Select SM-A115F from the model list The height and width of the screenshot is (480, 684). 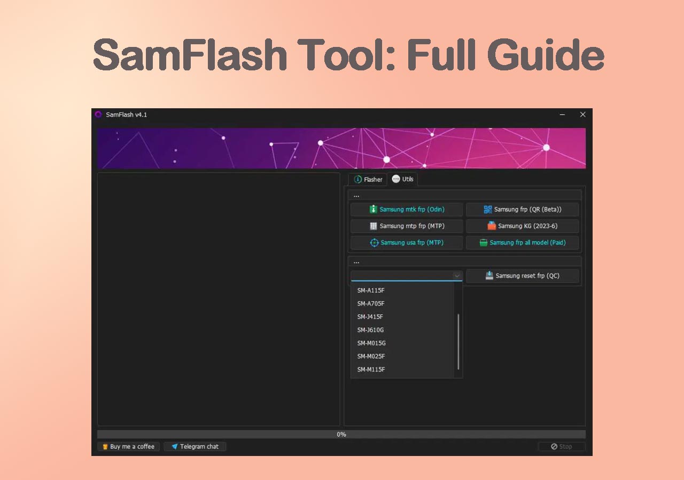371,291
